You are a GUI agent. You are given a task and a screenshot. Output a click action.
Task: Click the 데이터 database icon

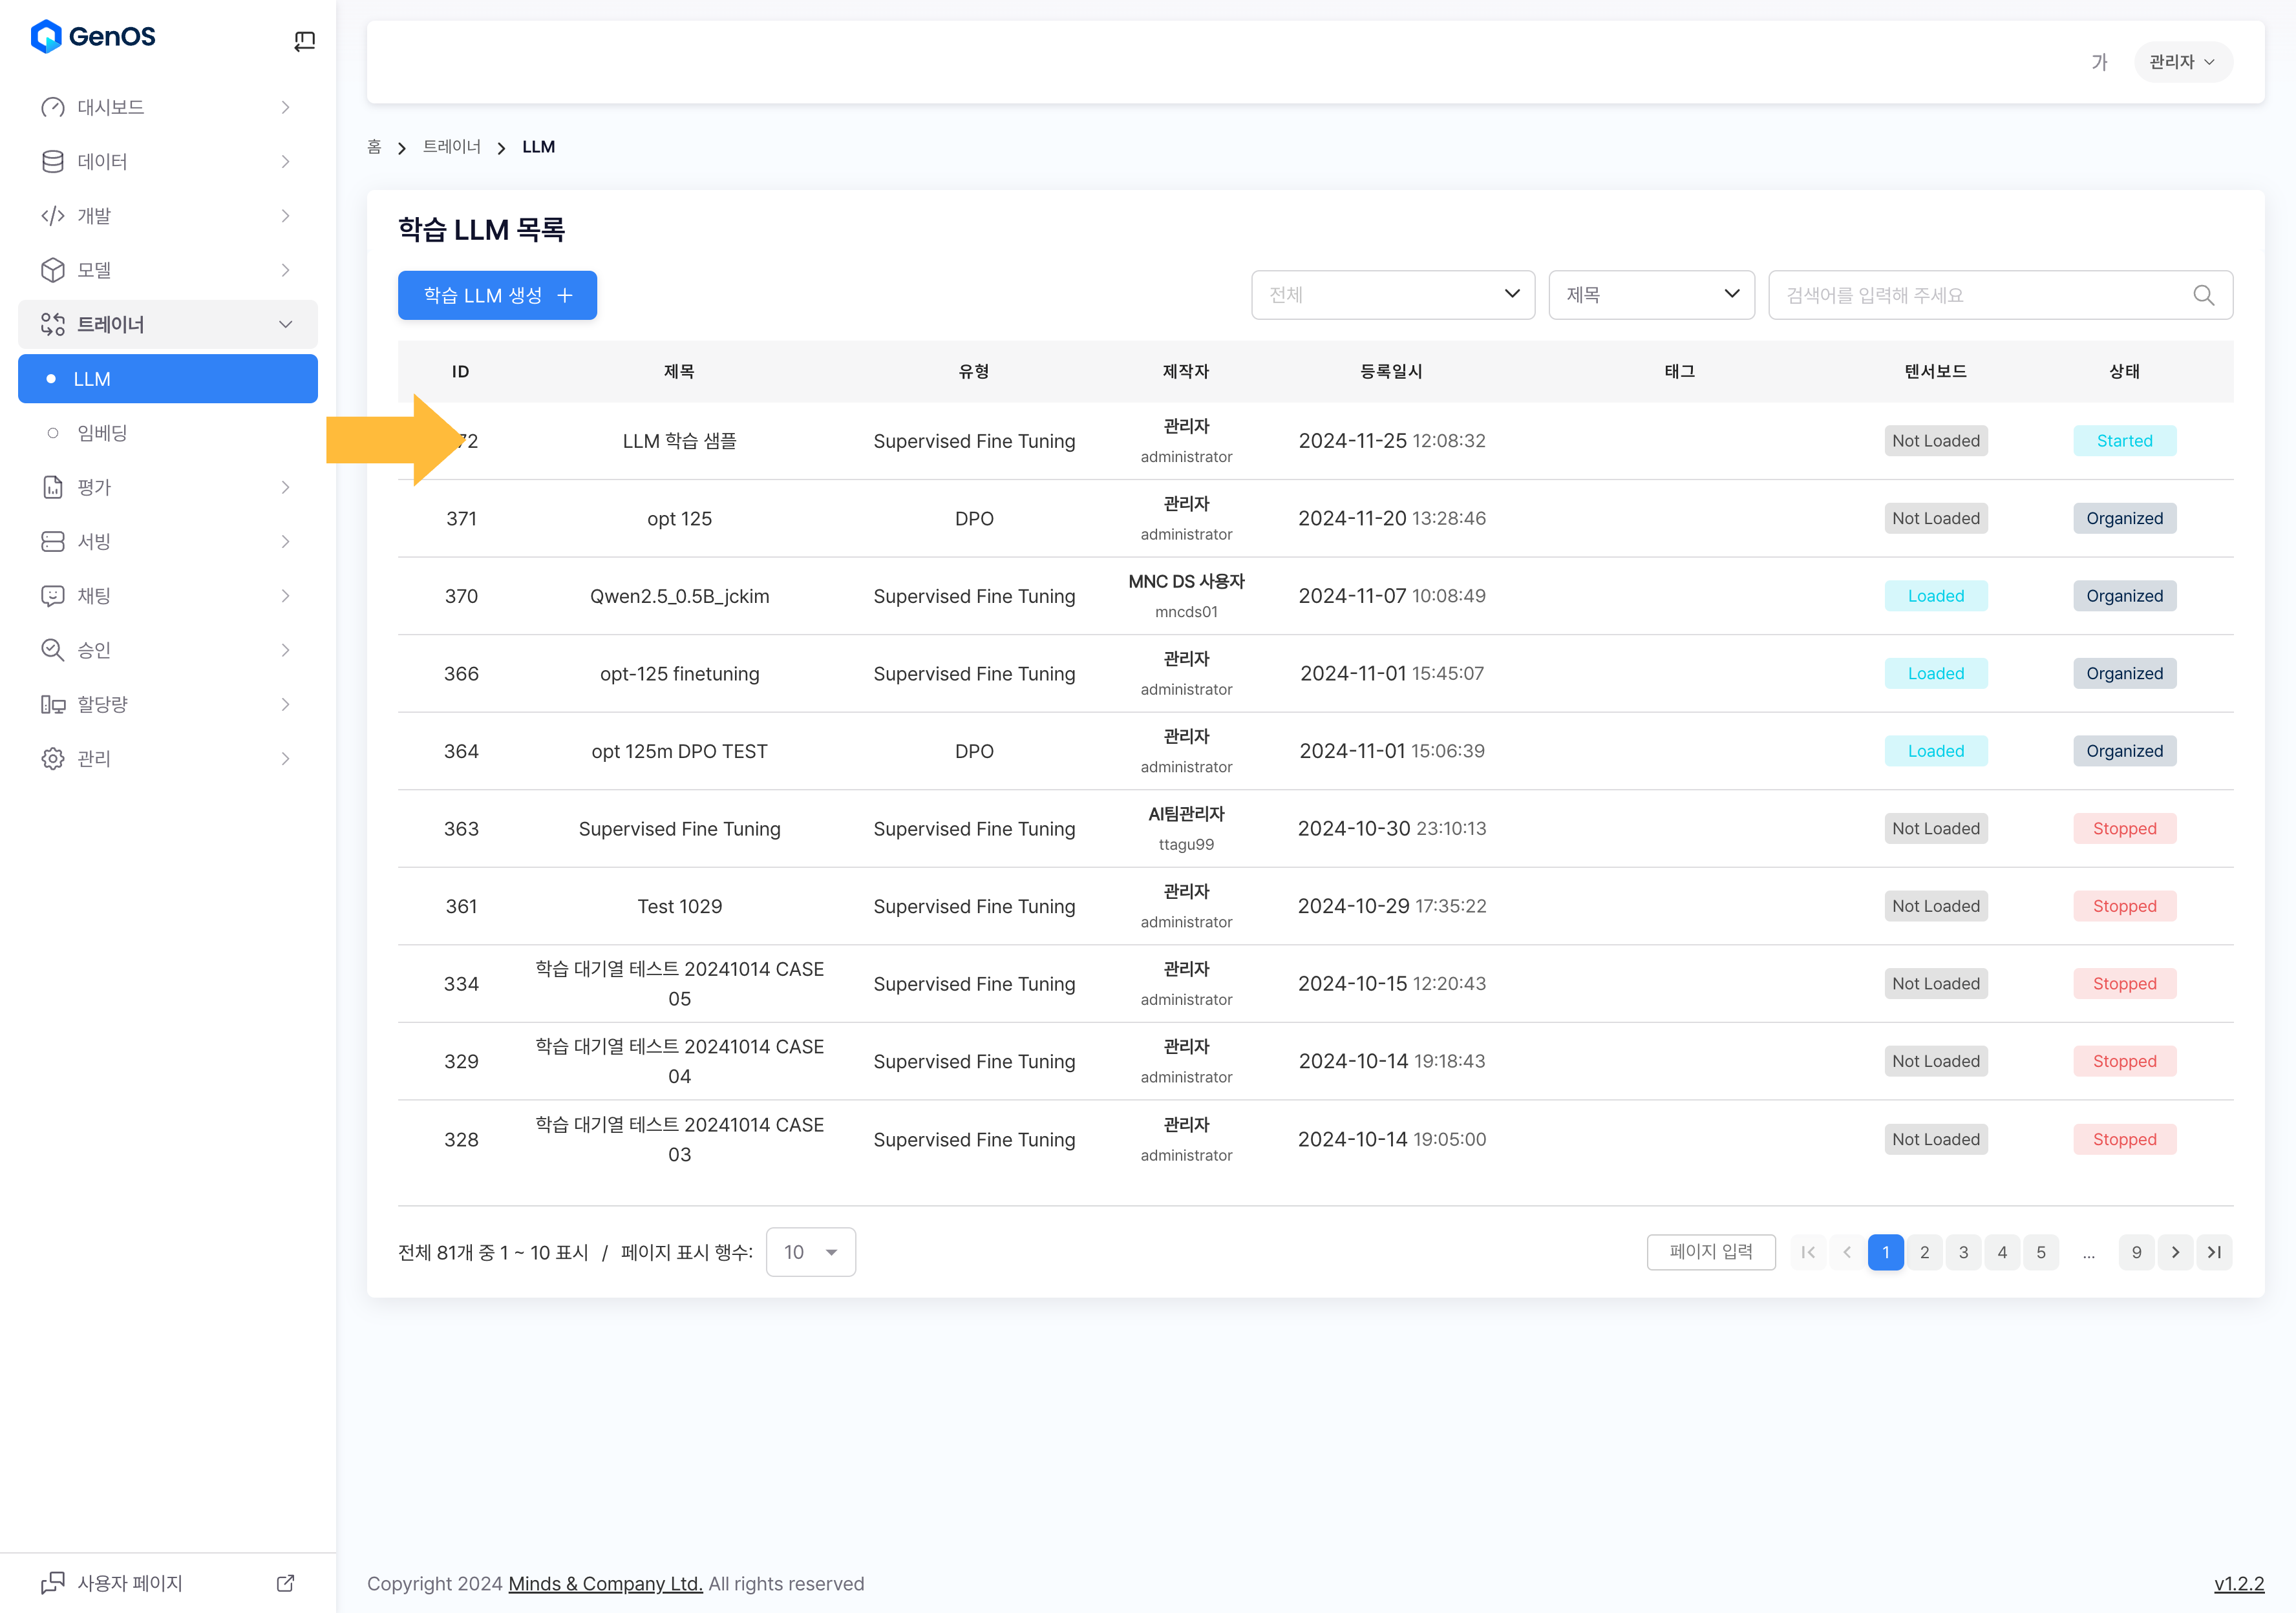(52, 162)
